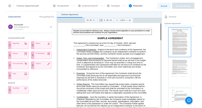The width and height of the screenshot is (202, 108).
Task: Close the contract editor with X icon
Action: pos(10,6)
